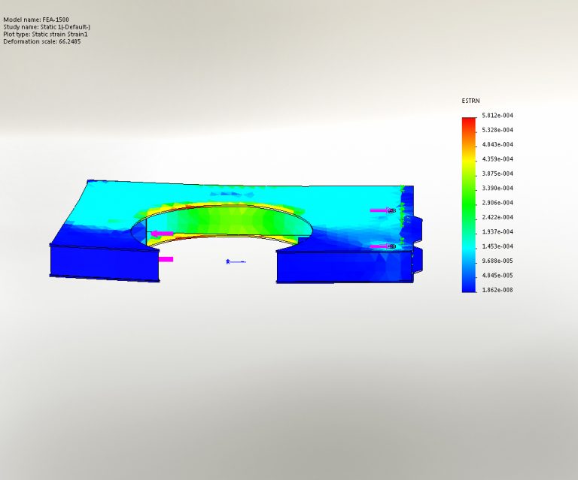The height and width of the screenshot is (480, 578).
Task: Click the upper right magenta force arrow
Action: coord(382,211)
